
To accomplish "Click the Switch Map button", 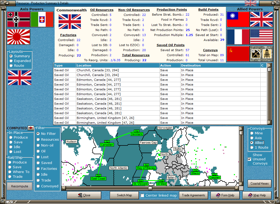I will click(x=124, y=195).
